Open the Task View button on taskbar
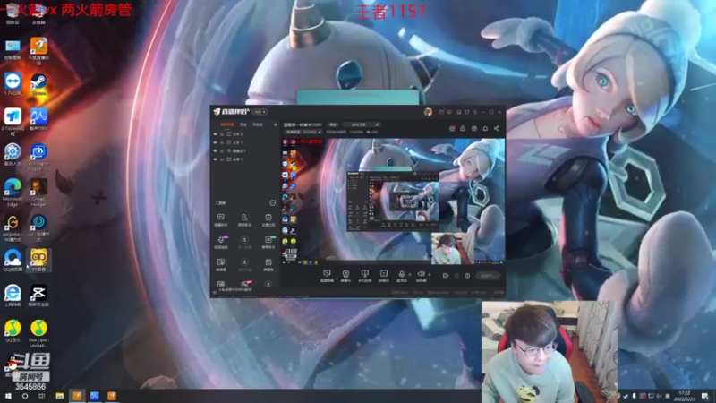 click(x=41, y=396)
